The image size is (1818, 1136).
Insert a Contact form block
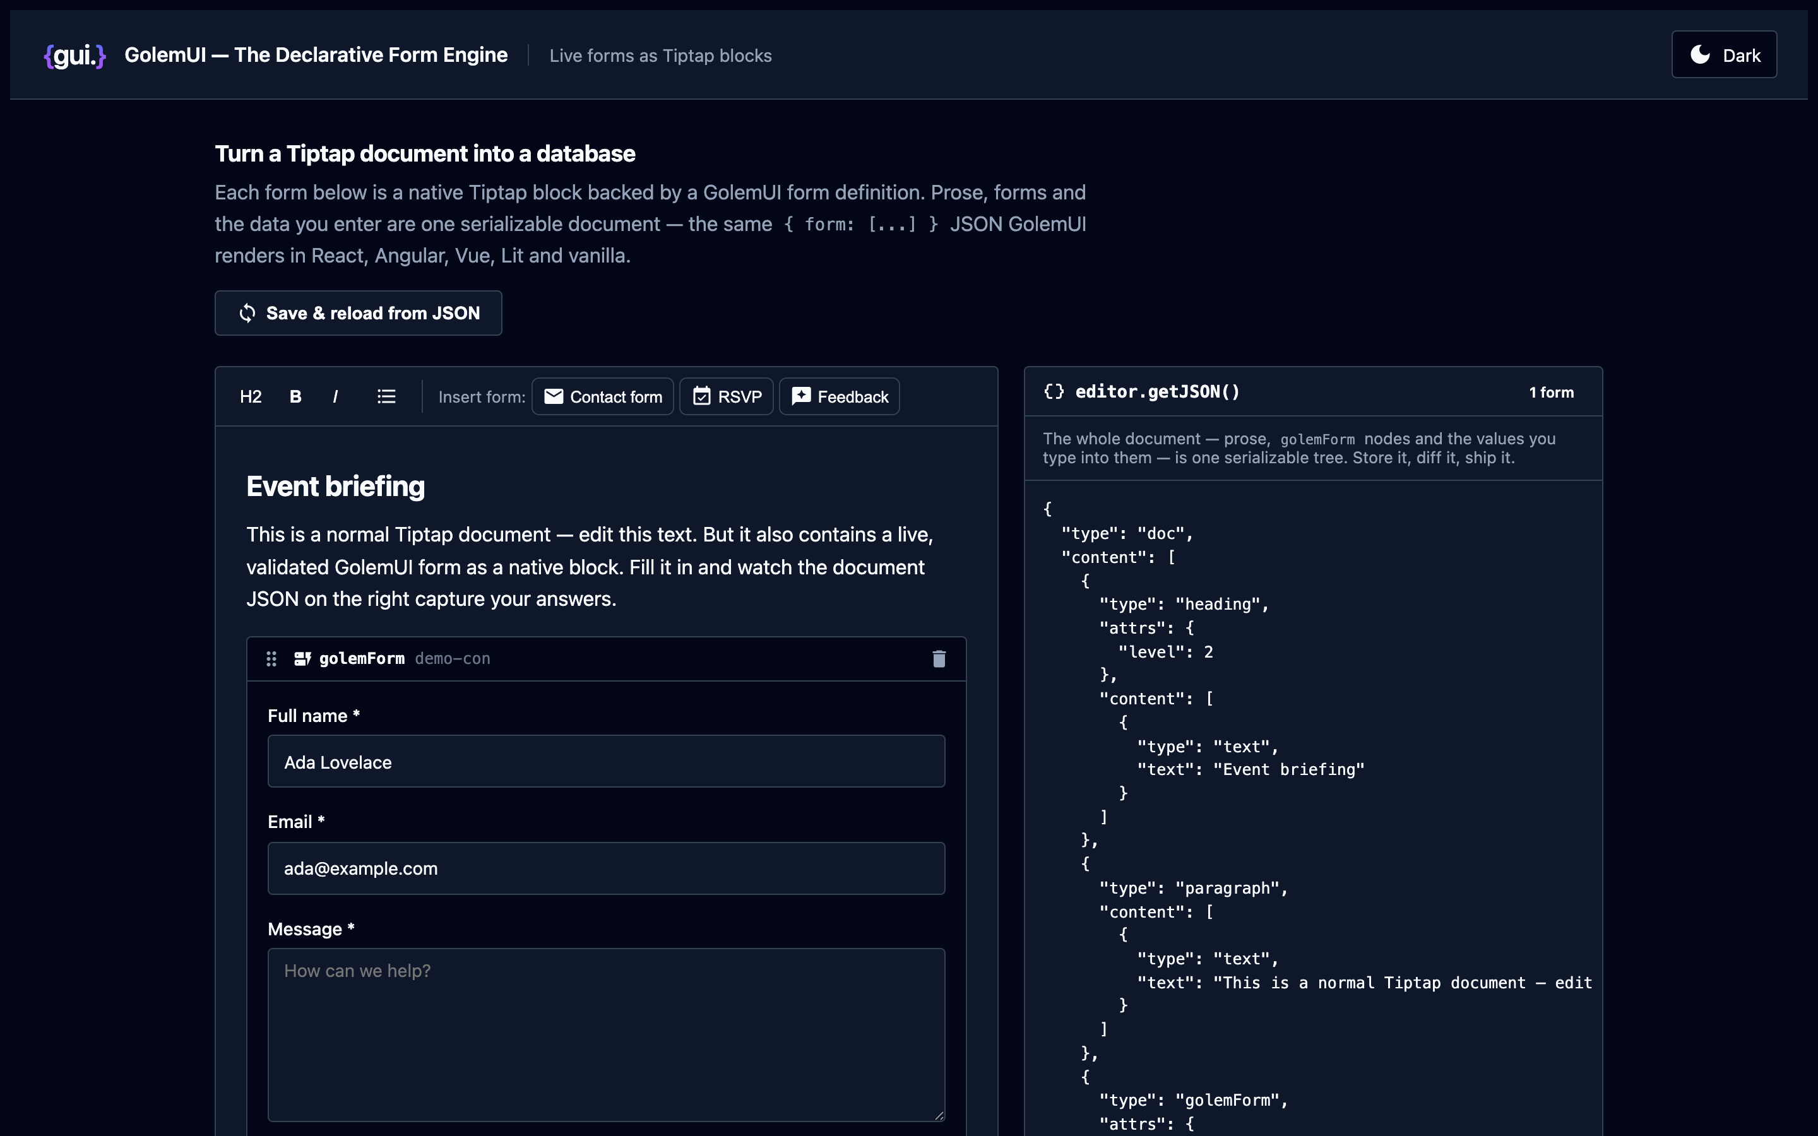click(602, 397)
